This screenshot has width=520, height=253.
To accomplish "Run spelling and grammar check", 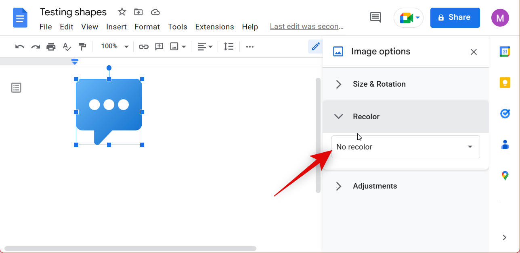I will [x=67, y=47].
